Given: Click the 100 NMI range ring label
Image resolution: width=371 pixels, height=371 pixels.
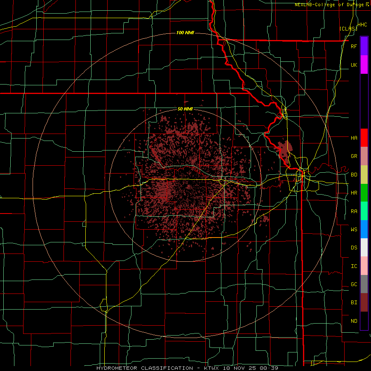Looking at the screenshot, I should coord(185,33).
